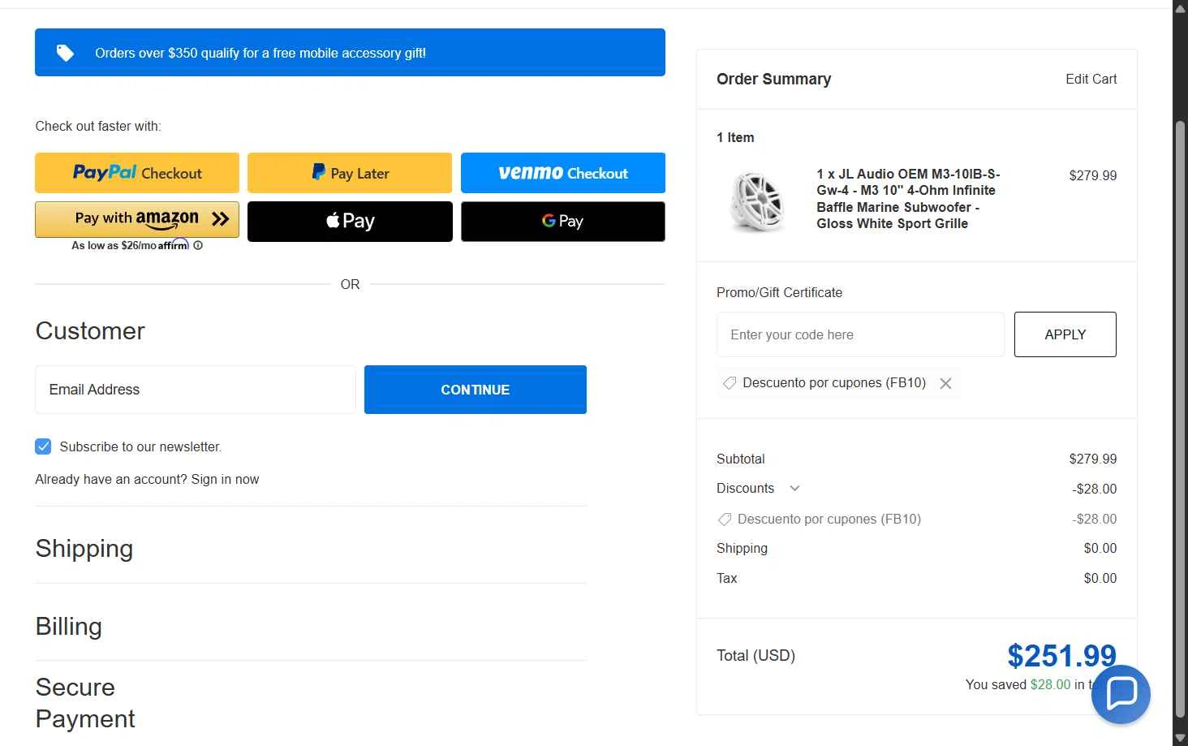Click the PayPal Checkout button

coord(137,173)
